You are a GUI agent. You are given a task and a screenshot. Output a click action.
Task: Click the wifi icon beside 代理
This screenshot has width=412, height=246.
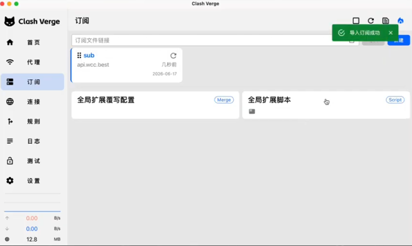point(10,62)
